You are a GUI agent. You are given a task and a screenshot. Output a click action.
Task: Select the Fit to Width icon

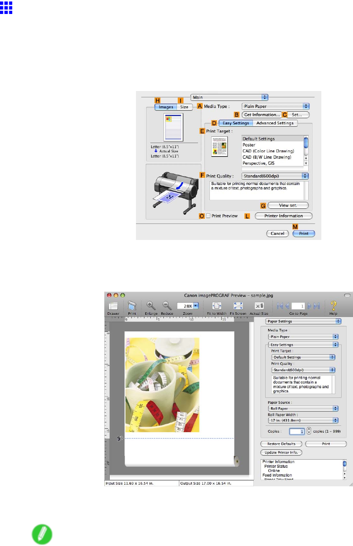pos(217,306)
